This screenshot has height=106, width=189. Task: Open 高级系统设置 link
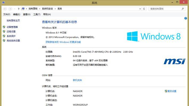click(x=13, y=41)
